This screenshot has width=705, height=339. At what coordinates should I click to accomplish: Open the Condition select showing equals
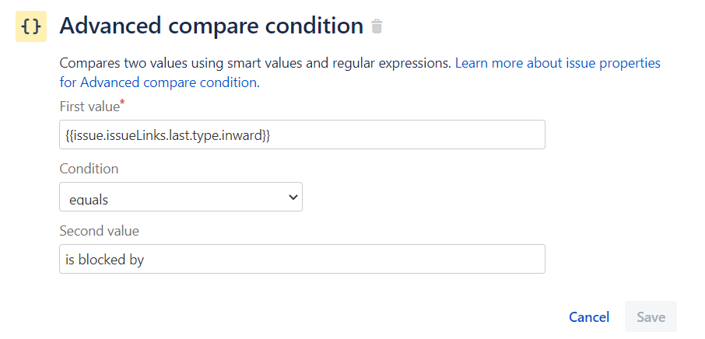(x=181, y=197)
